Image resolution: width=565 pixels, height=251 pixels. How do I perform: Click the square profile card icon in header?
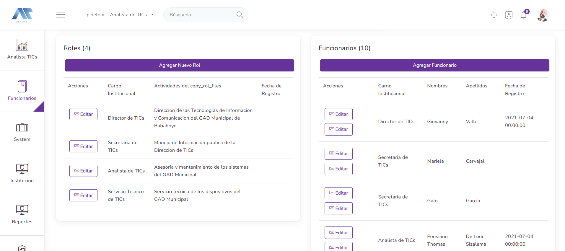pyautogui.click(x=509, y=15)
